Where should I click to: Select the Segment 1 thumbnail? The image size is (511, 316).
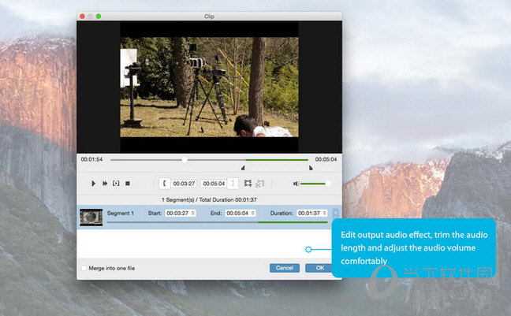coord(91,217)
